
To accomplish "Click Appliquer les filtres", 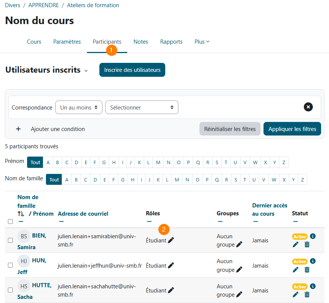I will click(292, 129).
